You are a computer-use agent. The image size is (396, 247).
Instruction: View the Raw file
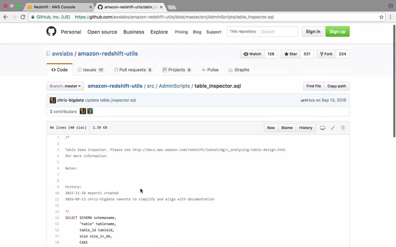tap(271, 128)
